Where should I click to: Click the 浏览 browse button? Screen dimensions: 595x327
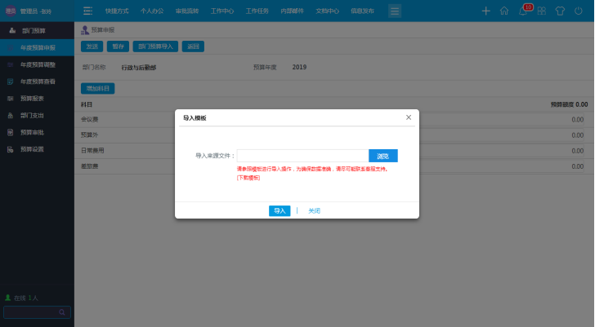tap(382, 156)
